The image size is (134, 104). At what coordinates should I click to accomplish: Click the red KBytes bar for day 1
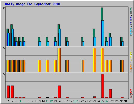[x=8, y=92]
